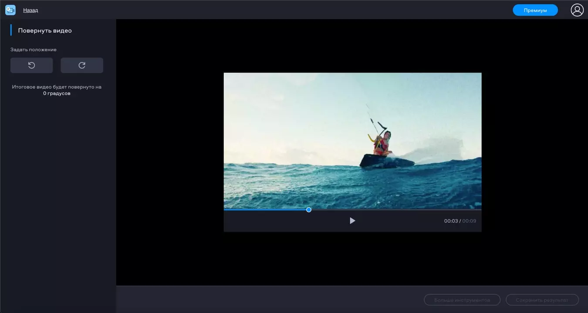Play the video preview
This screenshot has height=313, width=588.
(352, 221)
